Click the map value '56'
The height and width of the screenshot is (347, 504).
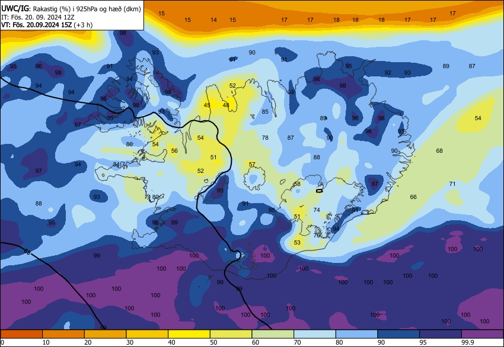coord(174,150)
